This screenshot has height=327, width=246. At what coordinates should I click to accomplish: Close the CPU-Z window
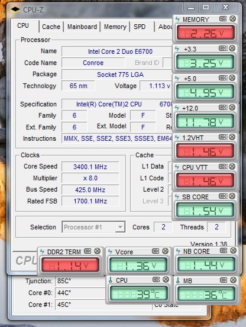click(x=225, y=8)
